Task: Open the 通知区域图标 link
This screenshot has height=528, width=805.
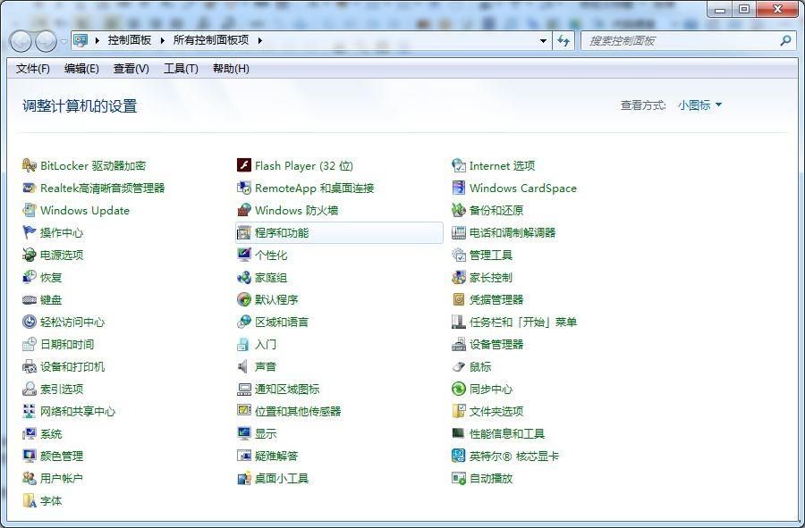Action: (x=287, y=390)
